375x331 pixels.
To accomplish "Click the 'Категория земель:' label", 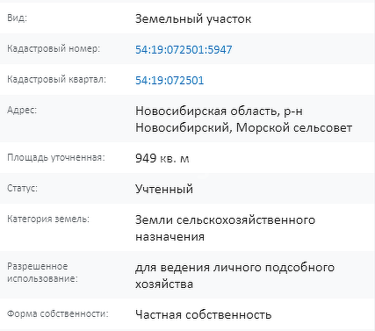I will 48,219.
